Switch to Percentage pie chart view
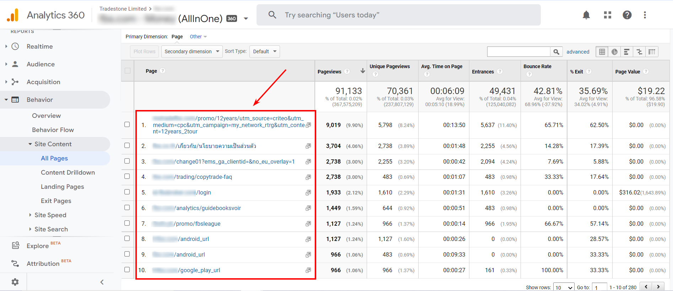673x291 pixels. tap(614, 52)
